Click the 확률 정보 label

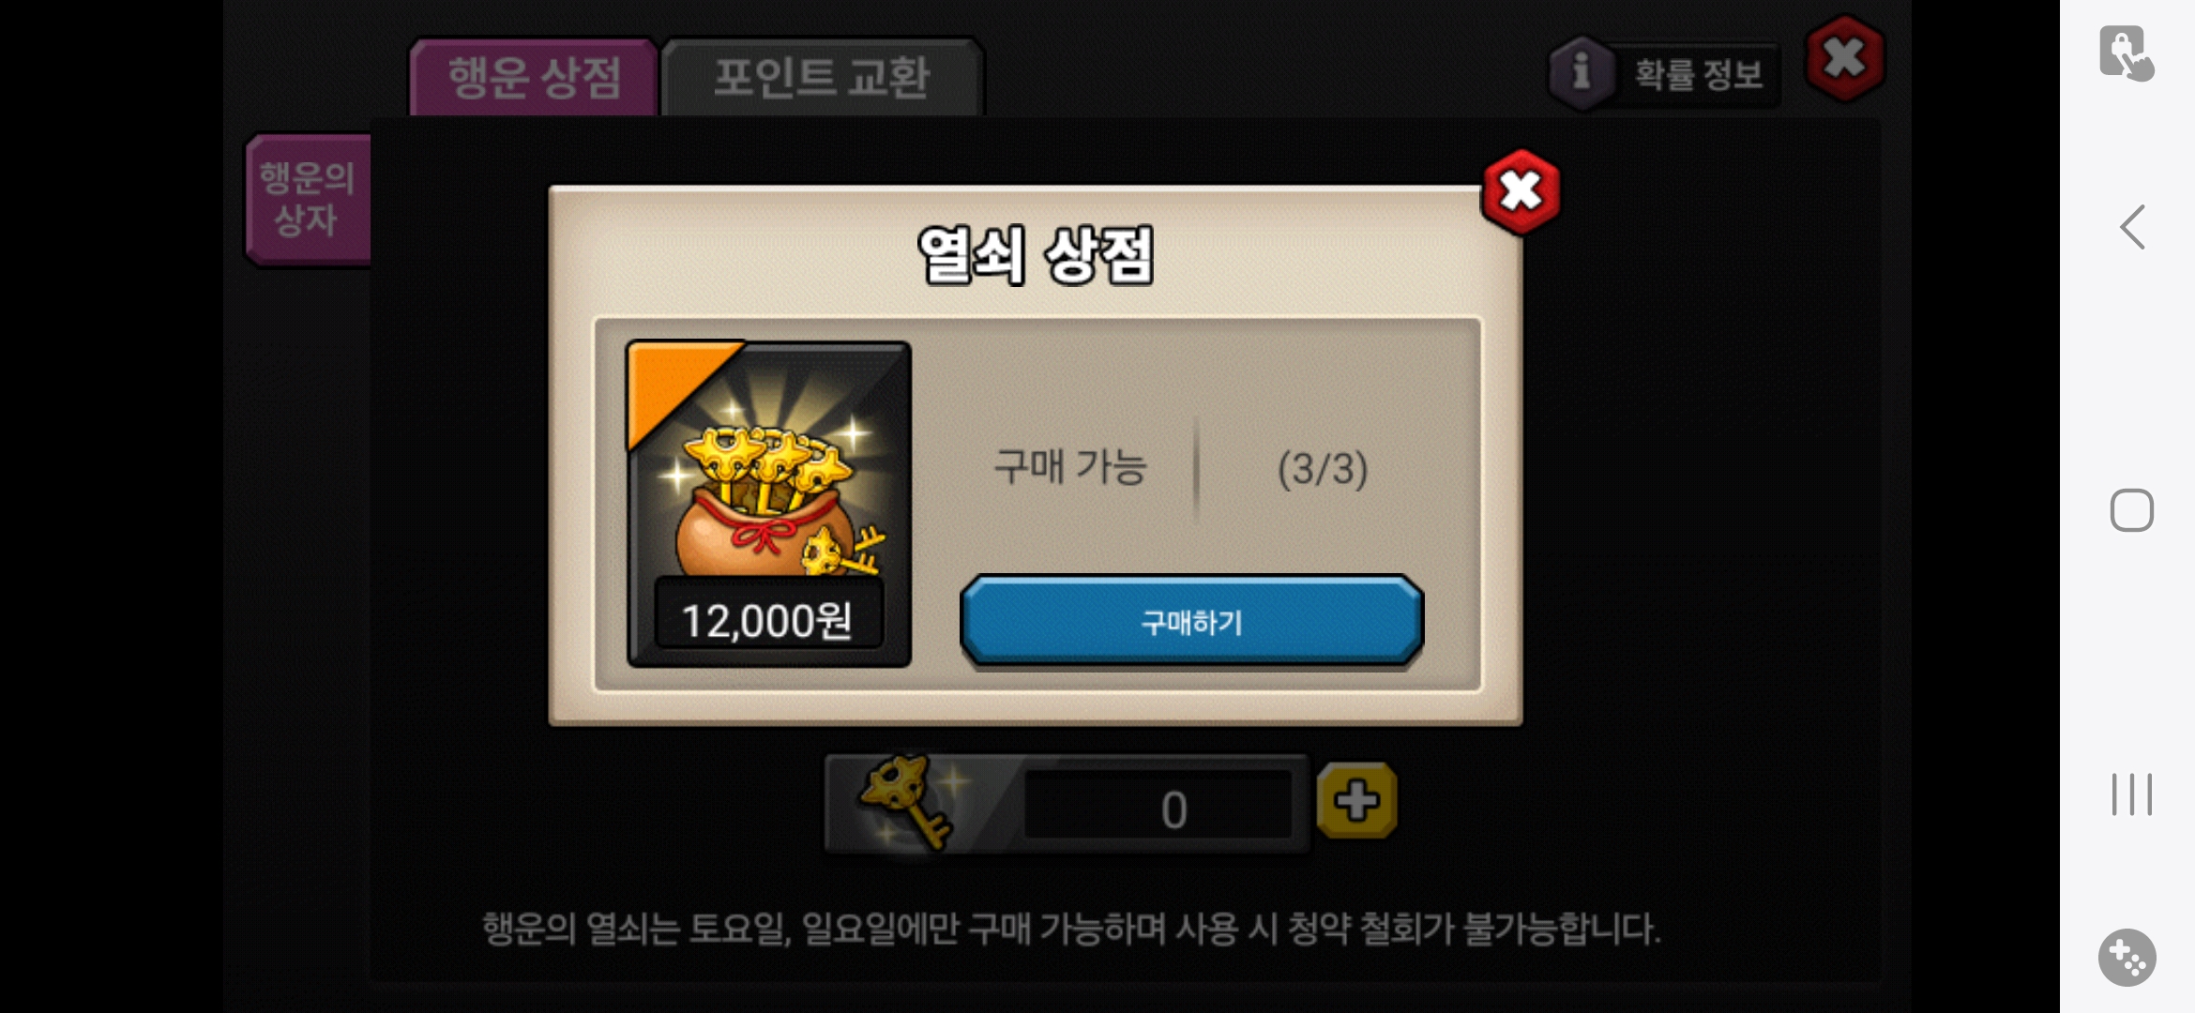pos(1698,74)
